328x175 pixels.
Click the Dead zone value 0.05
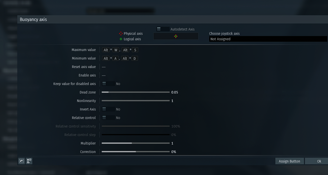click(x=175, y=92)
